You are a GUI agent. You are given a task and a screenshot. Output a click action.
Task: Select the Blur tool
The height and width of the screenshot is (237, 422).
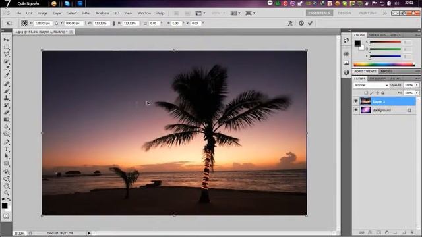(x=7, y=127)
